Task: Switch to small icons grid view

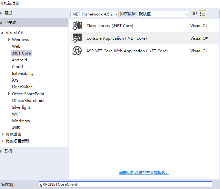Action: (x=195, y=14)
